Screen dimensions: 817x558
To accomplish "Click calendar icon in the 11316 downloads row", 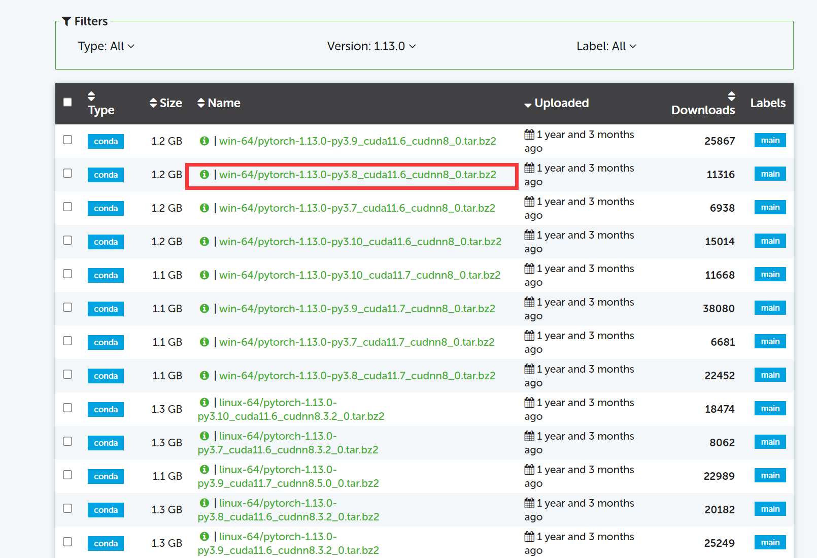I will (x=529, y=168).
